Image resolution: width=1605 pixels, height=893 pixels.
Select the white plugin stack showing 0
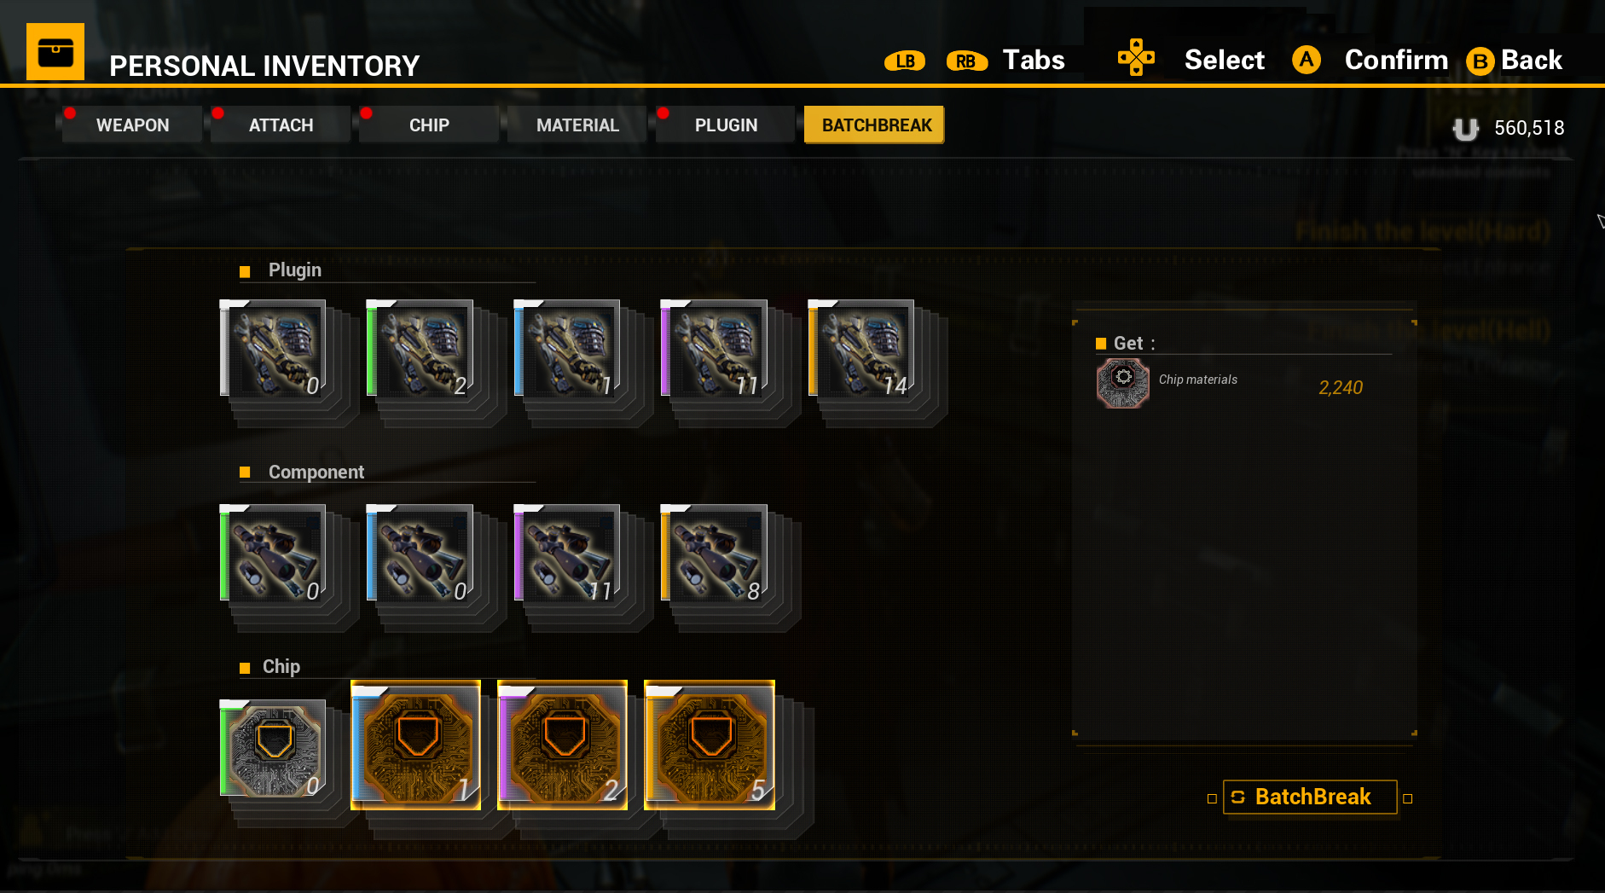273,348
